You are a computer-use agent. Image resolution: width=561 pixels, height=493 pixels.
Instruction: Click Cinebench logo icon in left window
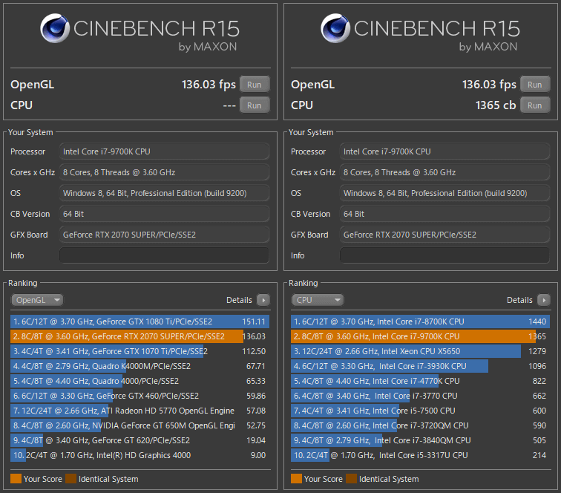55,28
